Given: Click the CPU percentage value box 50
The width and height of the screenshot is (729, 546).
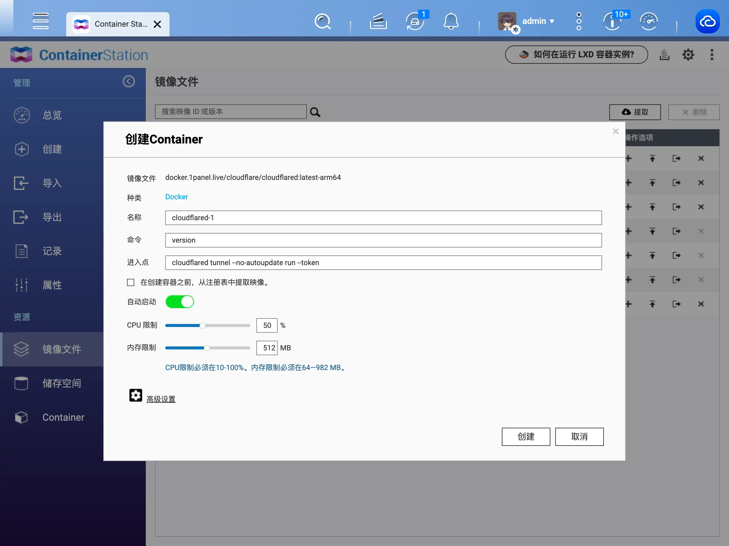Looking at the screenshot, I should pyautogui.click(x=267, y=325).
